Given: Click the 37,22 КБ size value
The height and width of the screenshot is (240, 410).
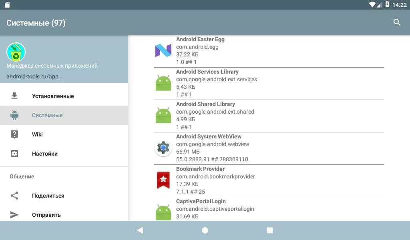Looking at the screenshot, I should pyautogui.click(x=187, y=54).
